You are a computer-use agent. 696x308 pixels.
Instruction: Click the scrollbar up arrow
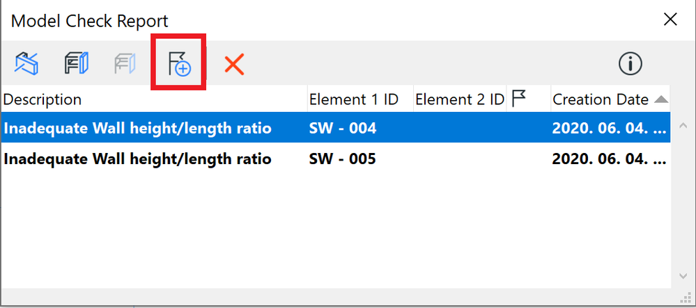(683, 126)
